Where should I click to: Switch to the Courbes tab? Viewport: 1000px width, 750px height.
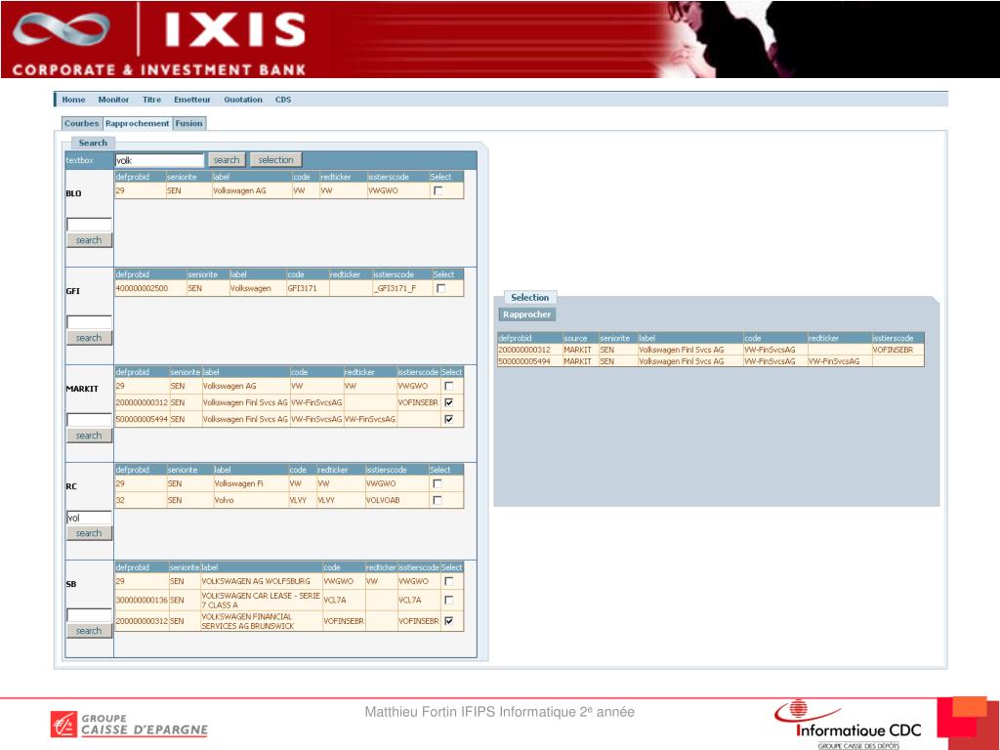82,124
